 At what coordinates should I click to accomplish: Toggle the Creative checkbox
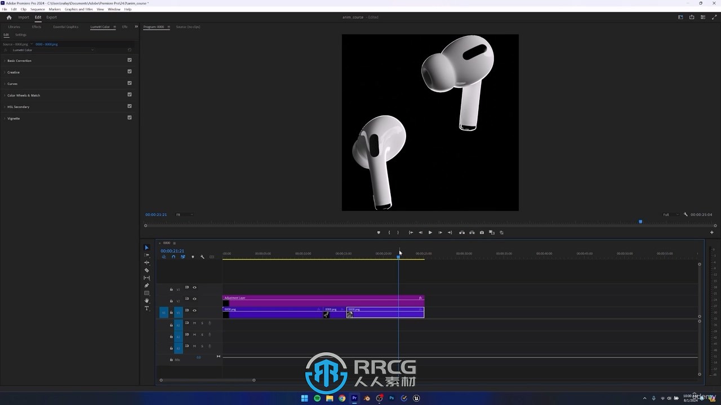point(130,71)
